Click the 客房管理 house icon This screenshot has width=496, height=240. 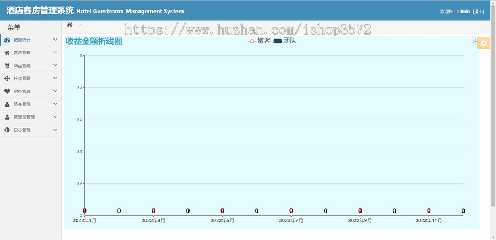(x=7, y=53)
